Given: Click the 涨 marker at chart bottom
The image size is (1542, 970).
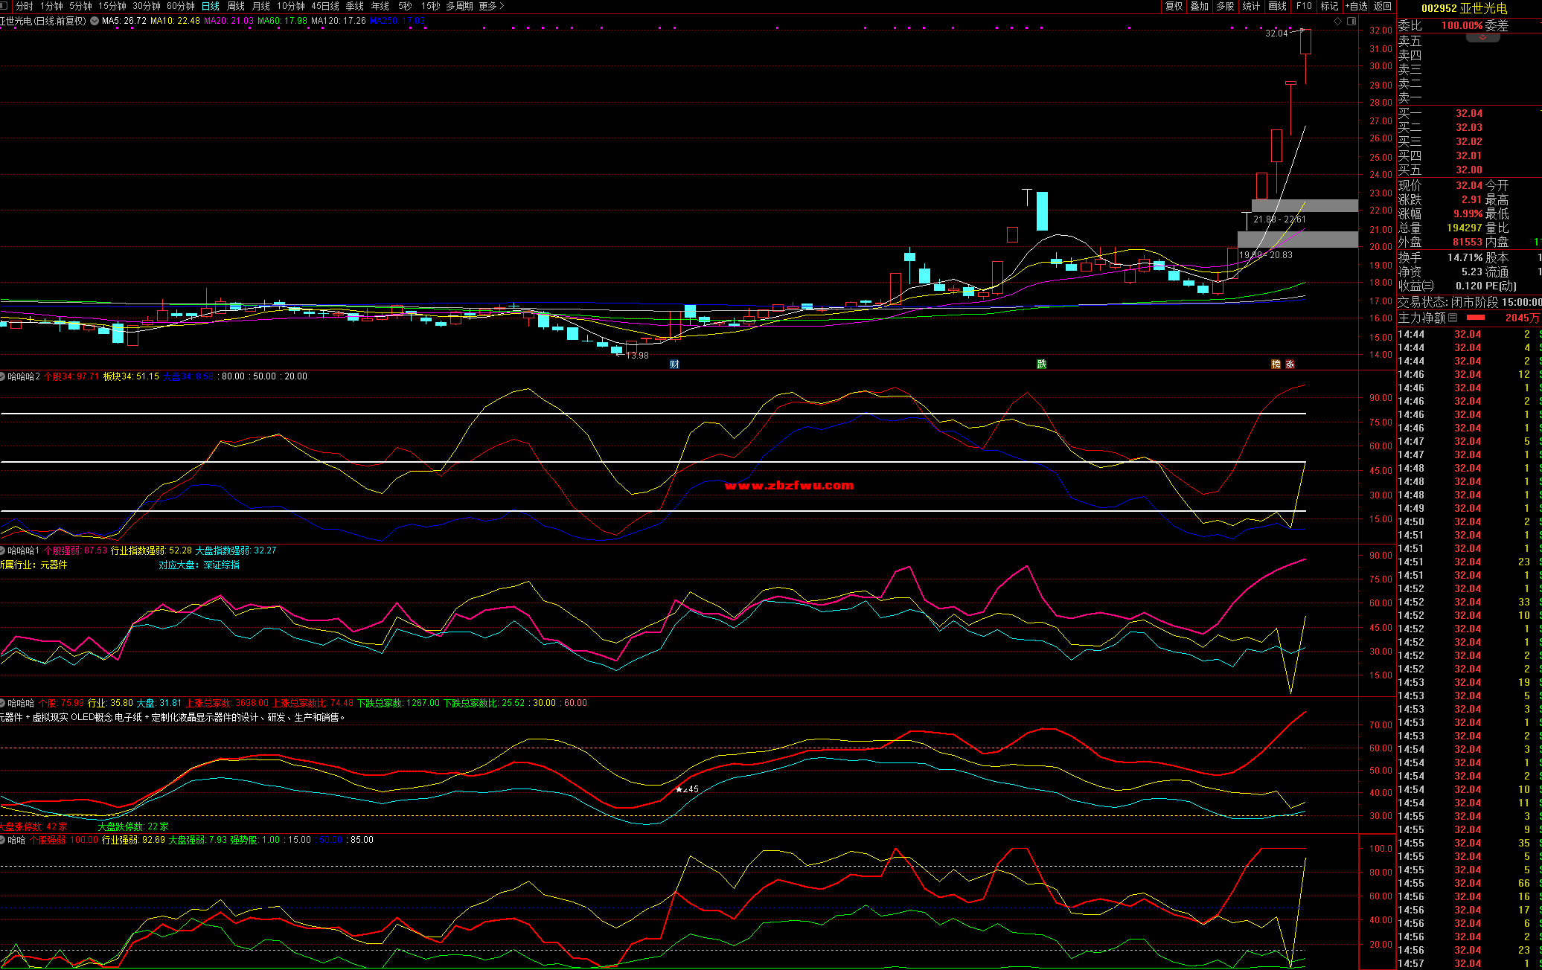Looking at the screenshot, I should [x=1290, y=364].
